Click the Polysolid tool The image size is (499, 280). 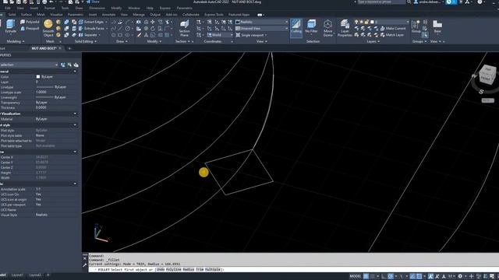30,22
